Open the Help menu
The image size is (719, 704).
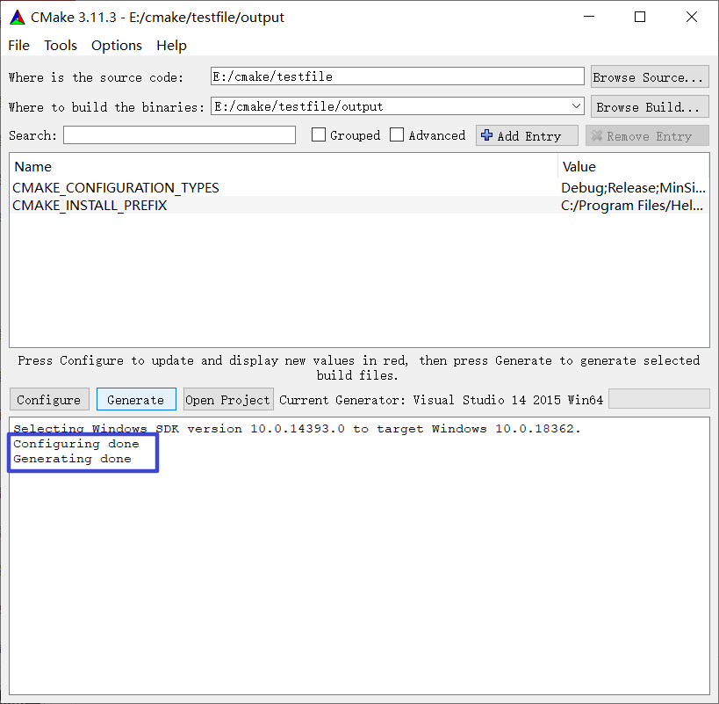[171, 46]
